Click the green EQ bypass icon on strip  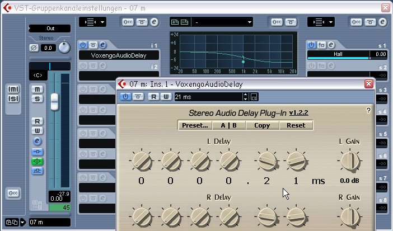pos(37,161)
